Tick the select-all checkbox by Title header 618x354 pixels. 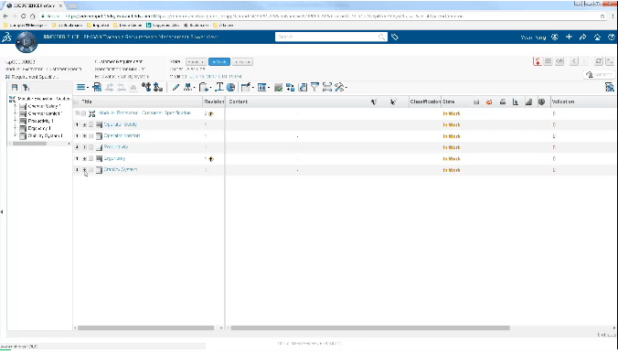click(76, 102)
